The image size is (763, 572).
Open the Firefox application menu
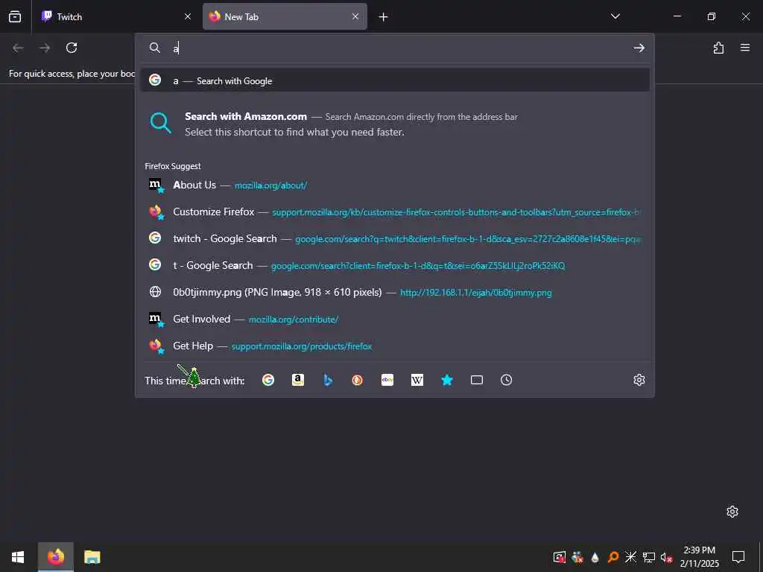pyautogui.click(x=745, y=48)
